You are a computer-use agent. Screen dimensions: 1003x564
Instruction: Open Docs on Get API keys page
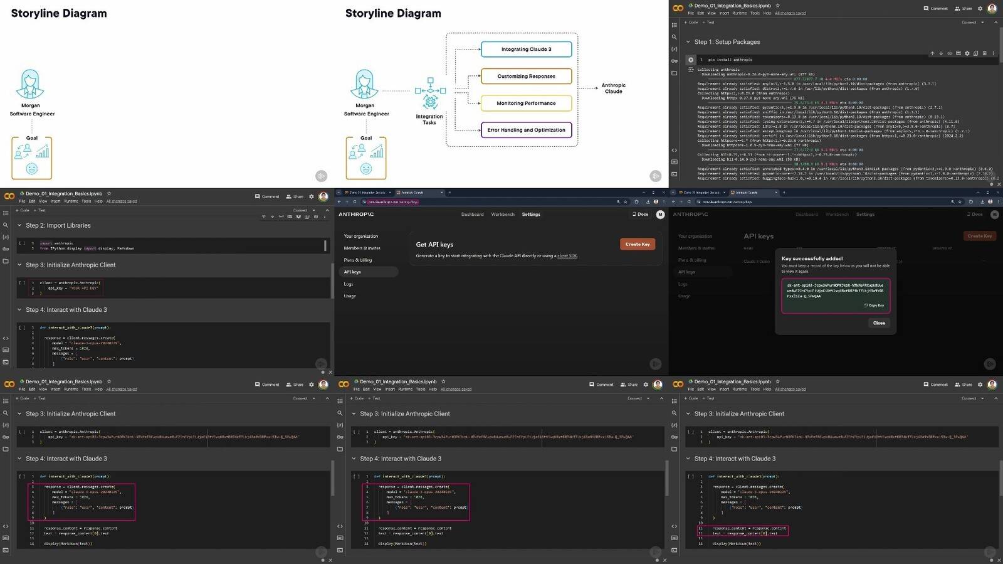641,215
